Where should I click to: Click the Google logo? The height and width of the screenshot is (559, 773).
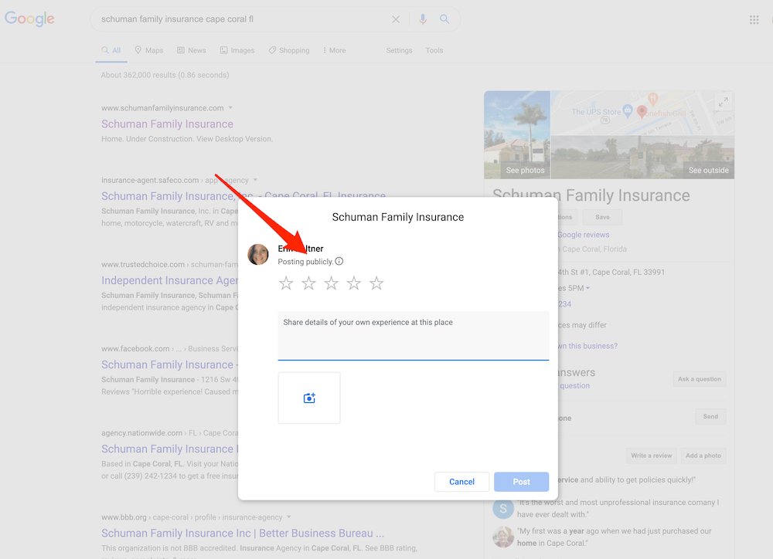(x=29, y=19)
